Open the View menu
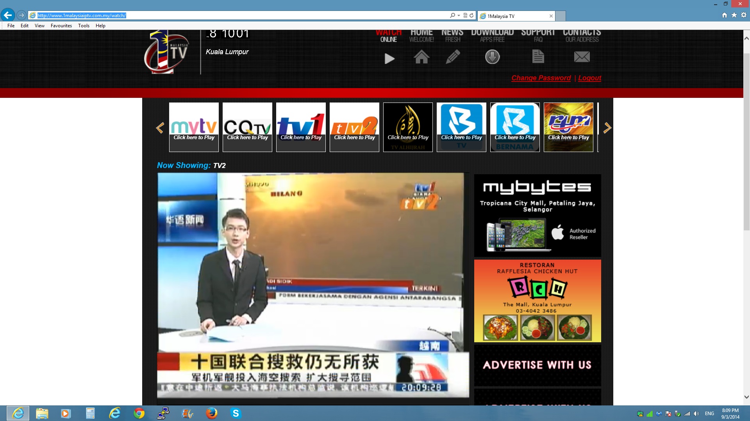This screenshot has height=421, width=750. click(x=39, y=26)
